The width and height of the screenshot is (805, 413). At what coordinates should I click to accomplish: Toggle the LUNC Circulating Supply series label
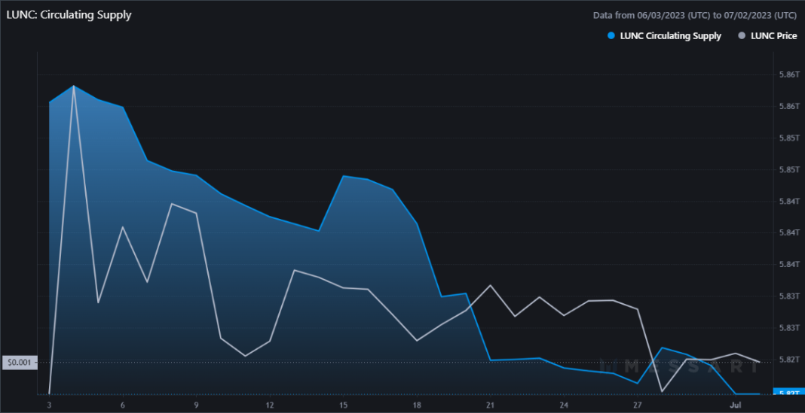(670, 36)
